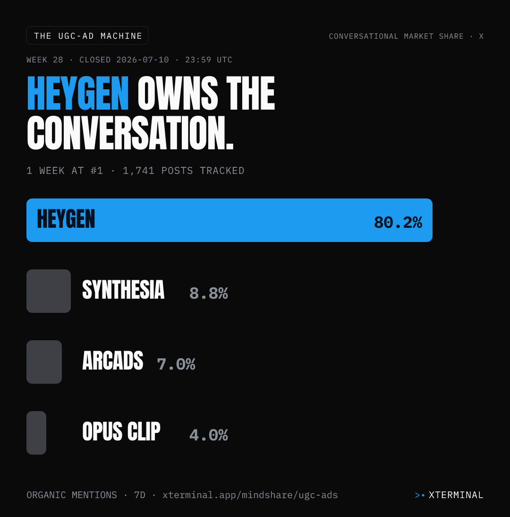Click the 4.0% Opus Clip percentage
The height and width of the screenshot is (517, 510).
[209, 435]
